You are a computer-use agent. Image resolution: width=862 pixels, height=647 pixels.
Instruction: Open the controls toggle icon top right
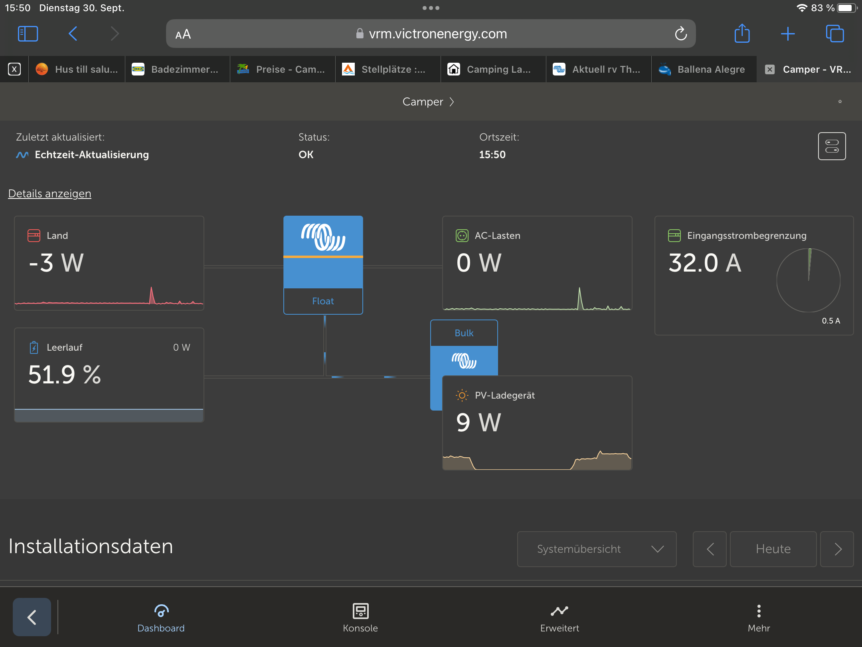[832, 146]
